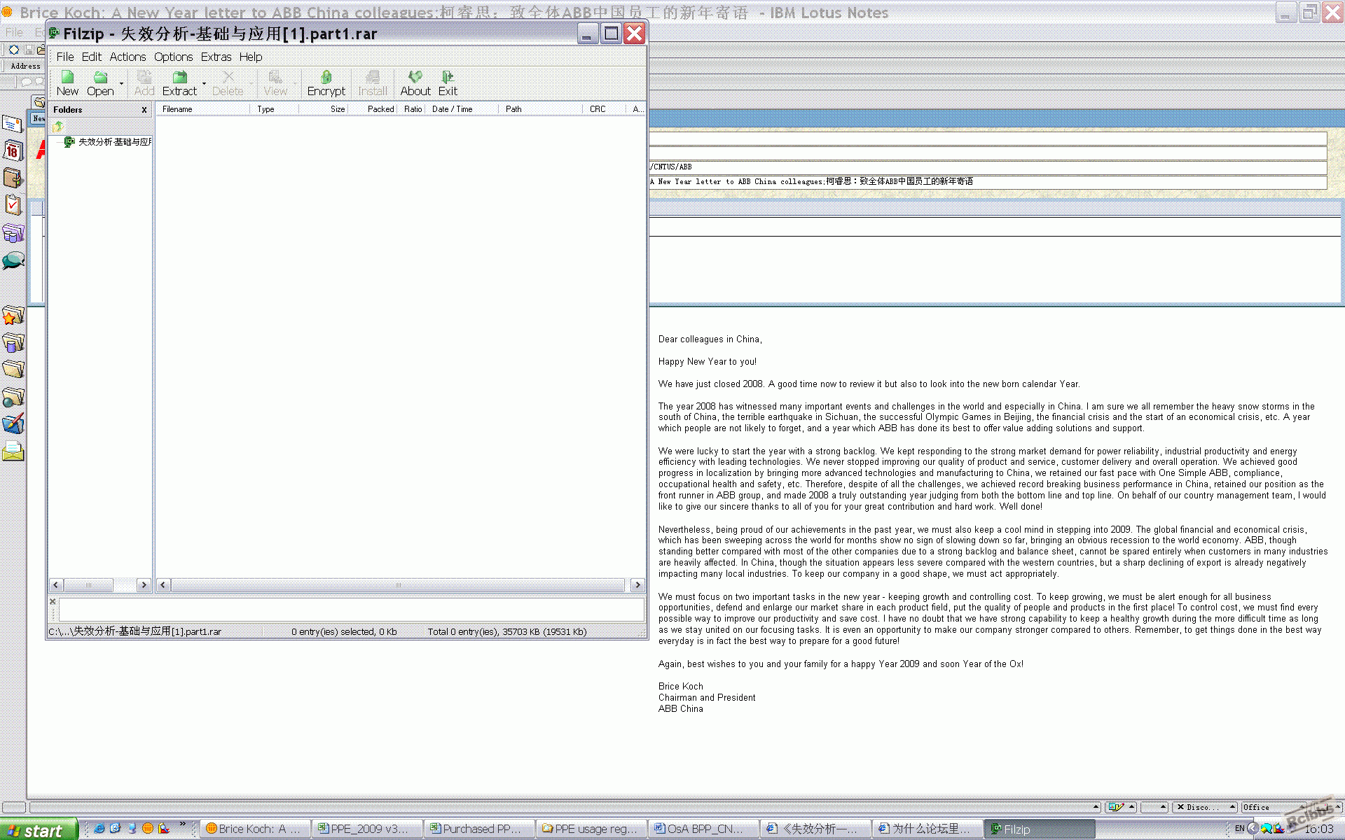1345x840 pixels.
Task: Click the Internet search folder icon in Notes sidebar
Action: (x=13, y=397)
